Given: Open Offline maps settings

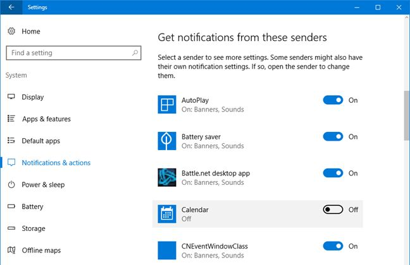Looking at the screenshot, I should 41,250.
